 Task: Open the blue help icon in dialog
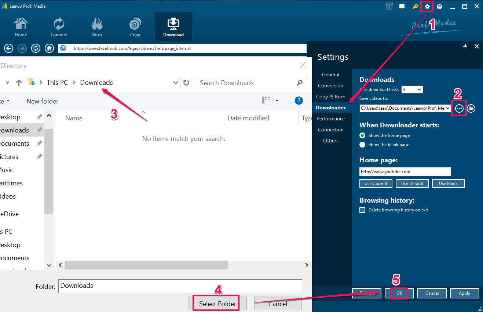tap(299, 101)
